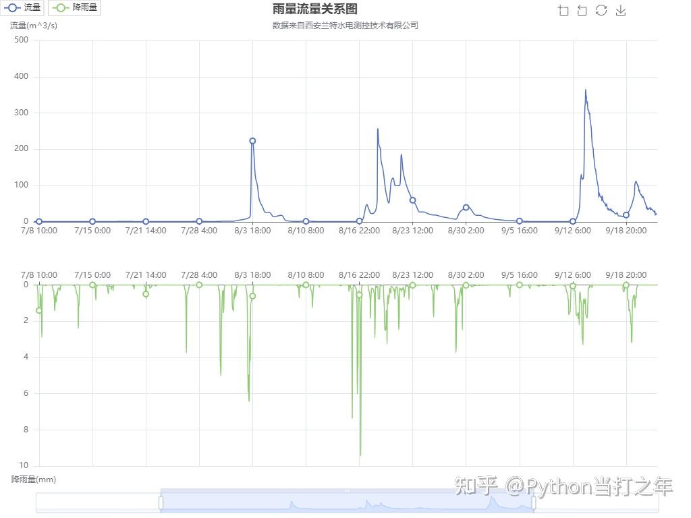Image resolution: width=691 pixels, height=518 pixels.
Task: Click the rainfall data marker near 8/16 22:00
Action: (x=359, y=295)
